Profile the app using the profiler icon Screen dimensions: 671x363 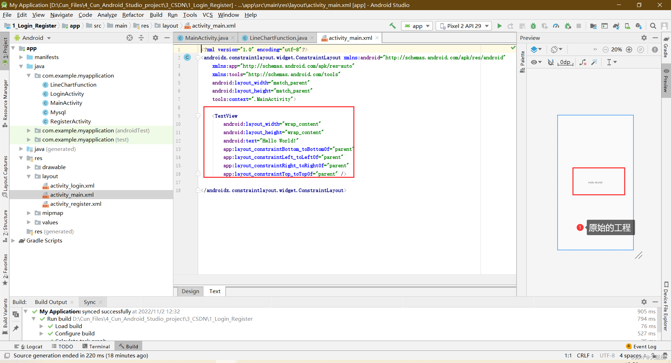tap(556, 26)
